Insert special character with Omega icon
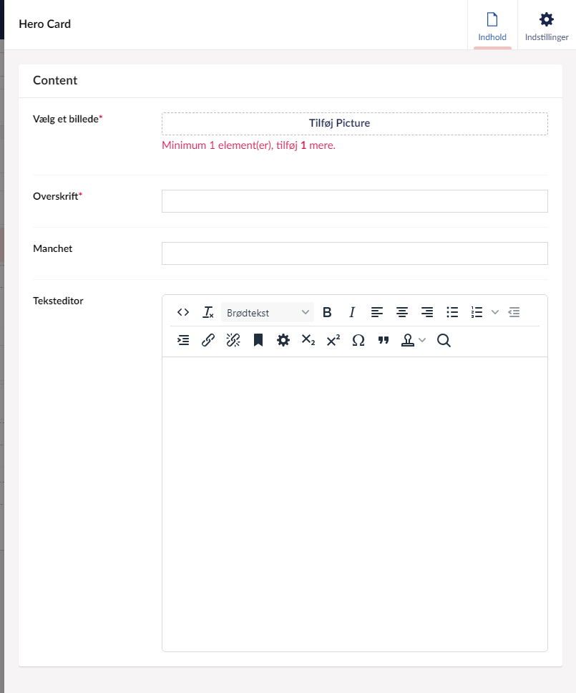Image resolution: width=576 pixels, height=693 pixels. click(x=358, y=341)
